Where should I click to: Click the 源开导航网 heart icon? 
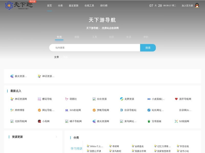tap(176, 99)
